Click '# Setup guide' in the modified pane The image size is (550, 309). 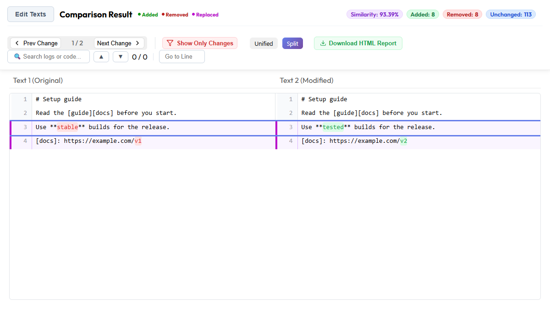pos(324,99)
